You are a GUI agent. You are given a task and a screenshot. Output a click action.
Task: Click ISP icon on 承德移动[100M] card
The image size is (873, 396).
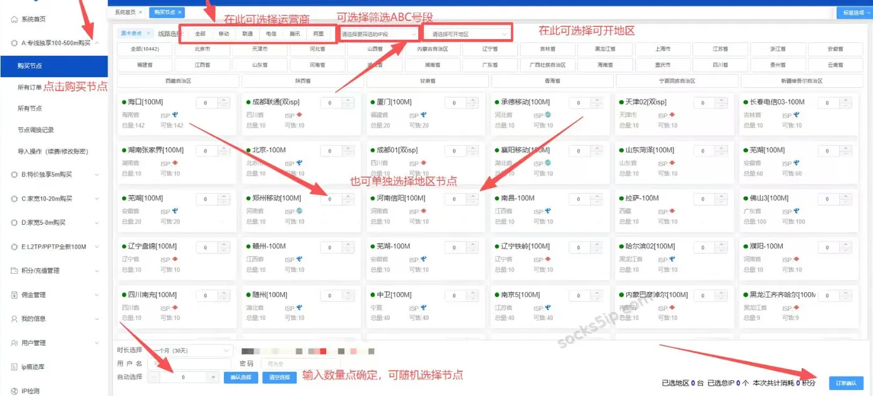547,115
